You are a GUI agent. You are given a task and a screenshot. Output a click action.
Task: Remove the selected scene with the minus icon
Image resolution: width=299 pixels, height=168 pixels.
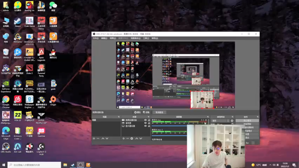[98, 139]
